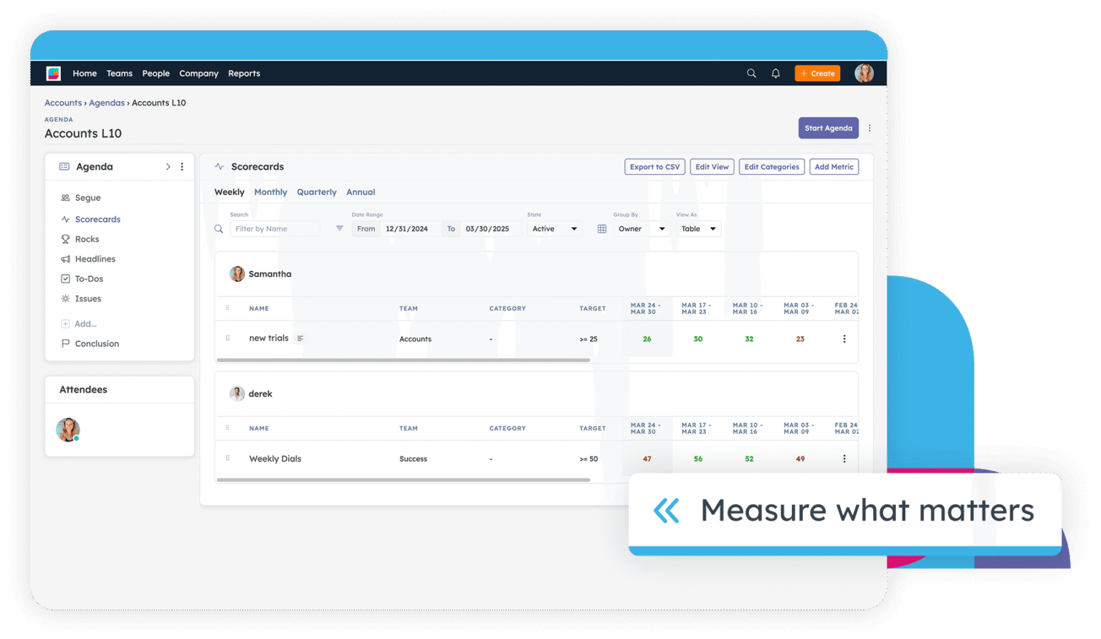Click the app logo in navigation bar
The height and width of the screenshot is (639, 1101).
[x=54, y=73]
